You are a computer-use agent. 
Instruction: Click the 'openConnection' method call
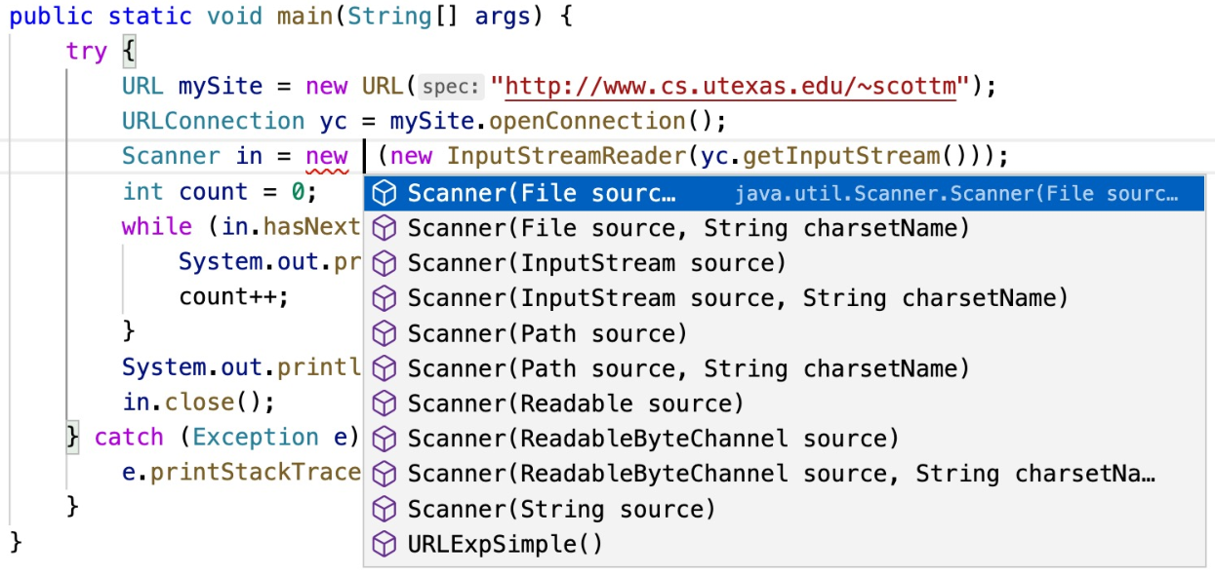[x=587, y=122]
